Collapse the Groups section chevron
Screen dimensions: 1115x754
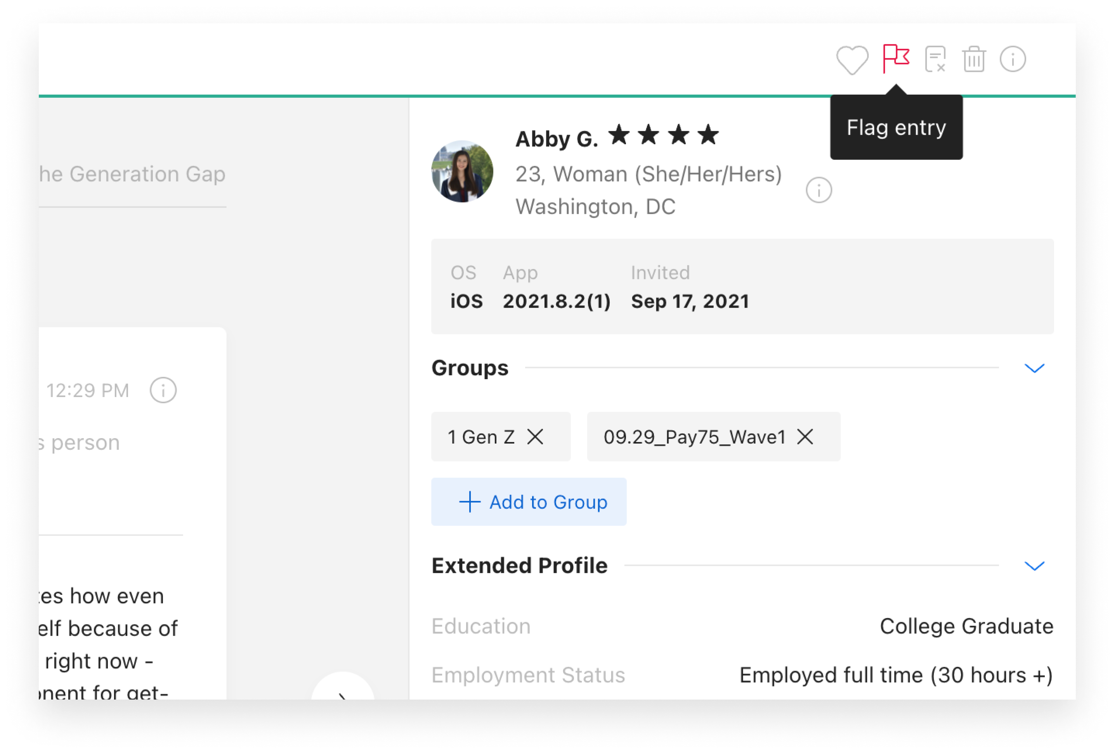tap(1034, 368)
